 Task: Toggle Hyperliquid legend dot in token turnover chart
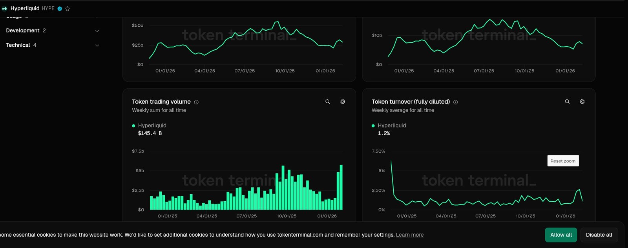[x=373, y=126]
